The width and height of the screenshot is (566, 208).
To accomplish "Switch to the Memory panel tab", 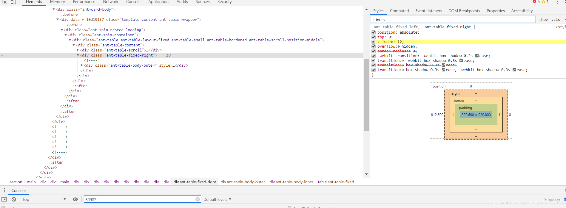I will [57, 2].
